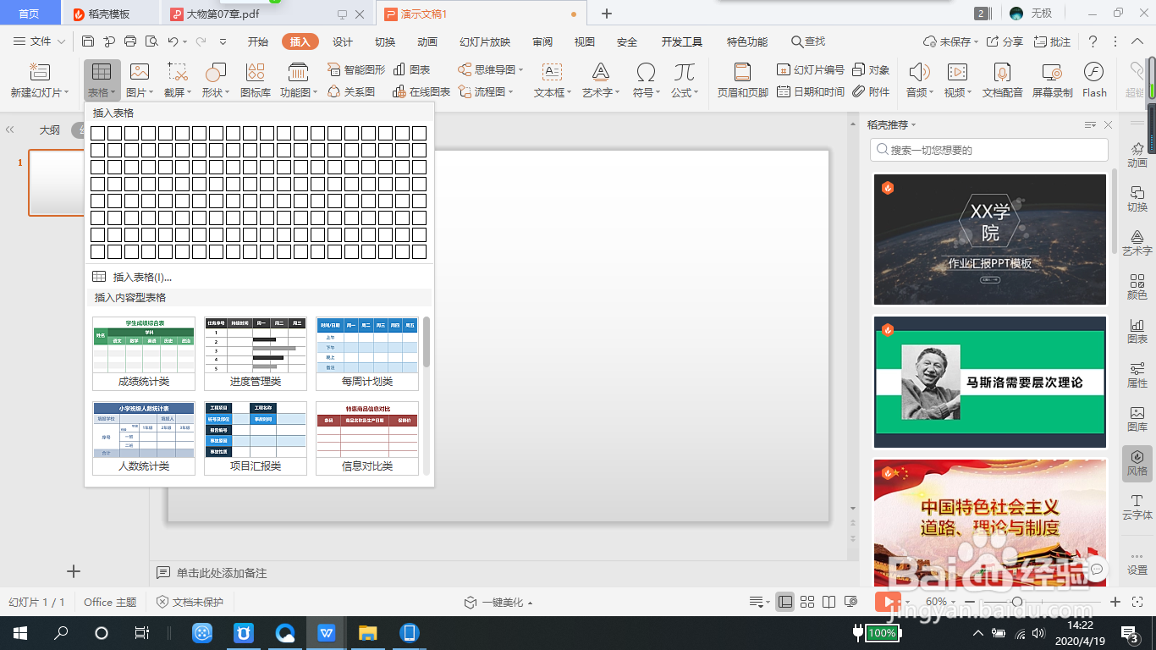Insert a 文本框 text box
1156x650 pixels.
(553, 80)
